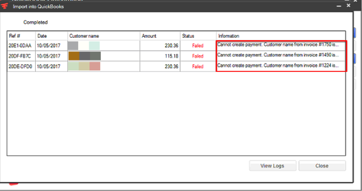This screenshot has height=191, width=362.
Task: Sort by the Information column header
Action: click(x=281, y=36)
